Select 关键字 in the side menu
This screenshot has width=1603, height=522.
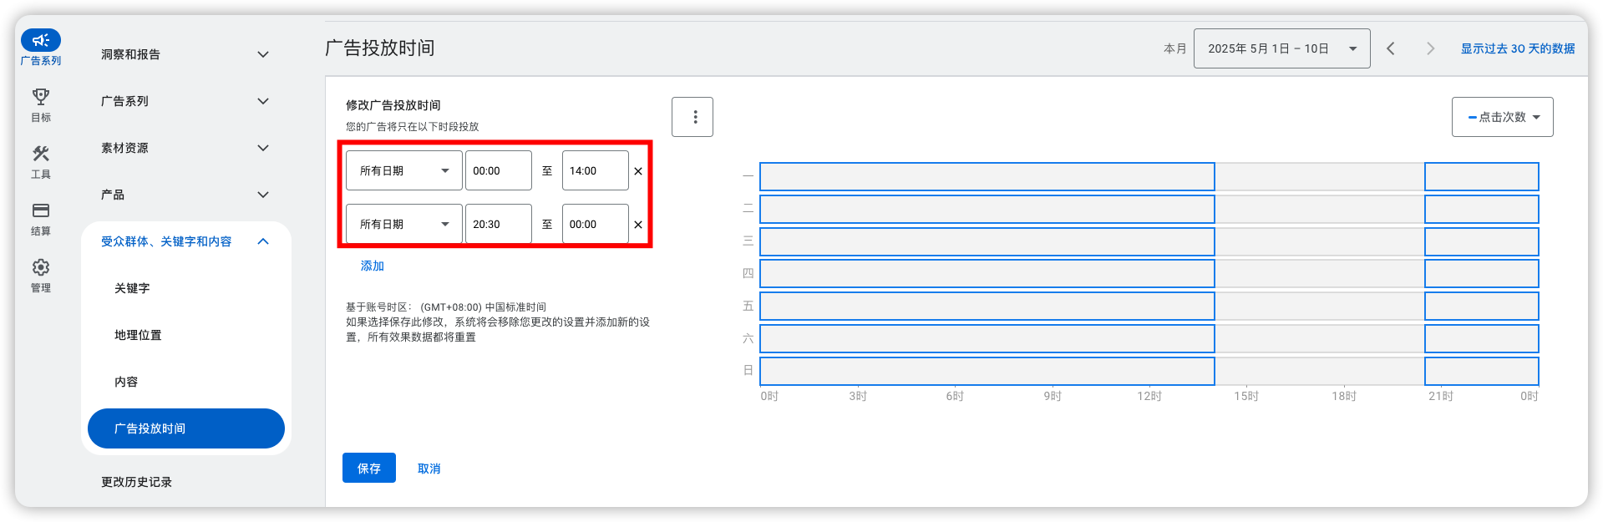pos(132,288)
